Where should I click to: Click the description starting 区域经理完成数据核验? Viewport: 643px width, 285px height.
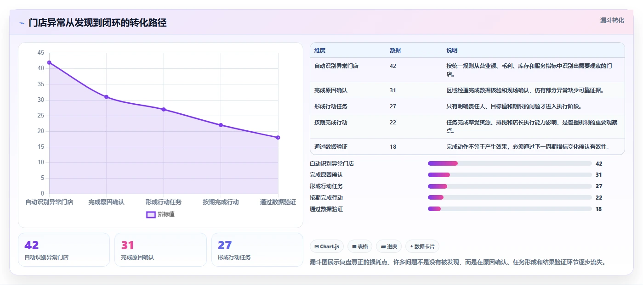tap(525, 90)
